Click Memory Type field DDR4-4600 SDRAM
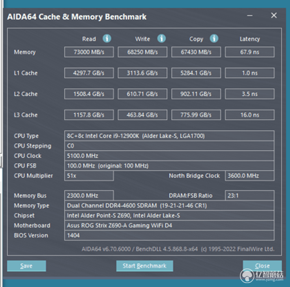The width and height of the screenshot is (290, 287). tap(169, 206)
